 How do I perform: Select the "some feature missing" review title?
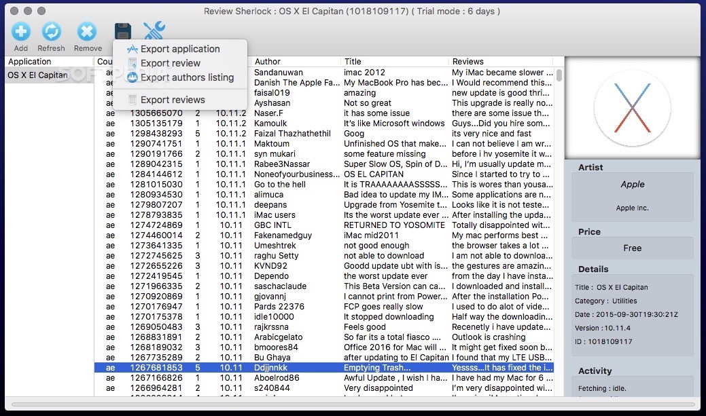(385, 154)
